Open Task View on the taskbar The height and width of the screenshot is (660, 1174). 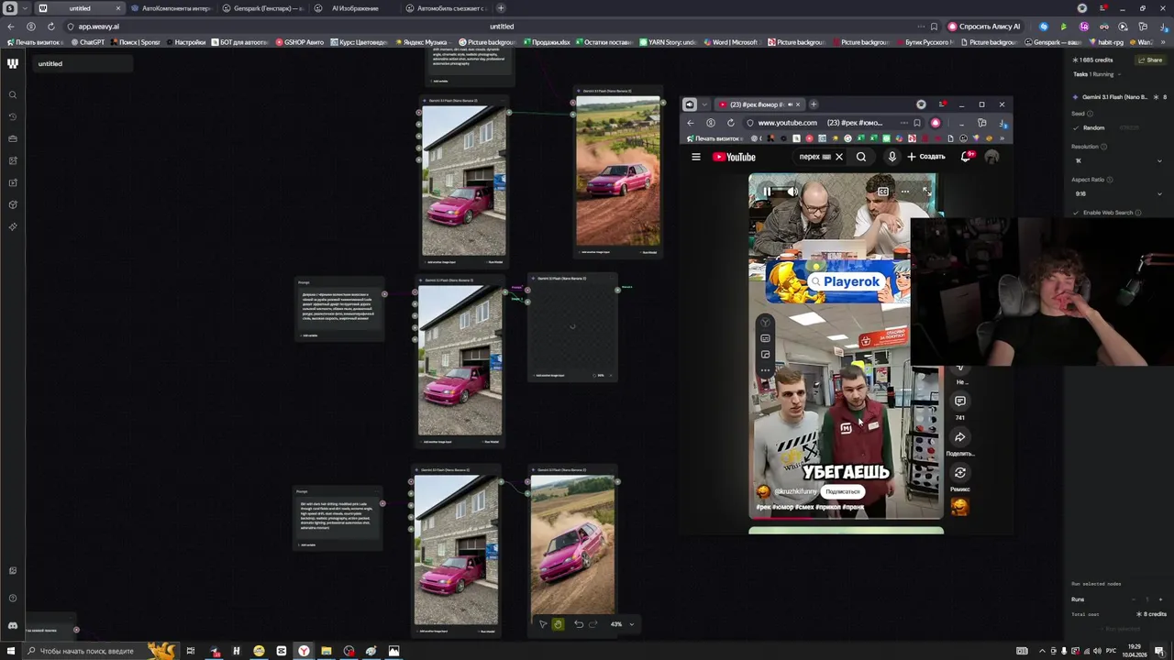191,651
